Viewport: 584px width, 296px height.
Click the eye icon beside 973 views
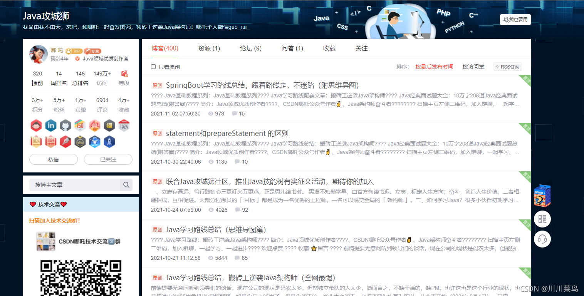[x=210, y=114]
